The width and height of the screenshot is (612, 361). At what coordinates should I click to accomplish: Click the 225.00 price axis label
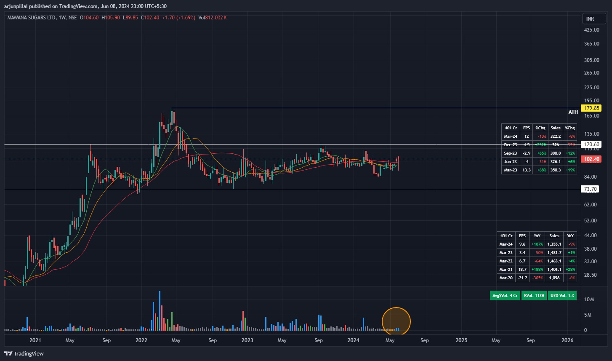point(591,88)
